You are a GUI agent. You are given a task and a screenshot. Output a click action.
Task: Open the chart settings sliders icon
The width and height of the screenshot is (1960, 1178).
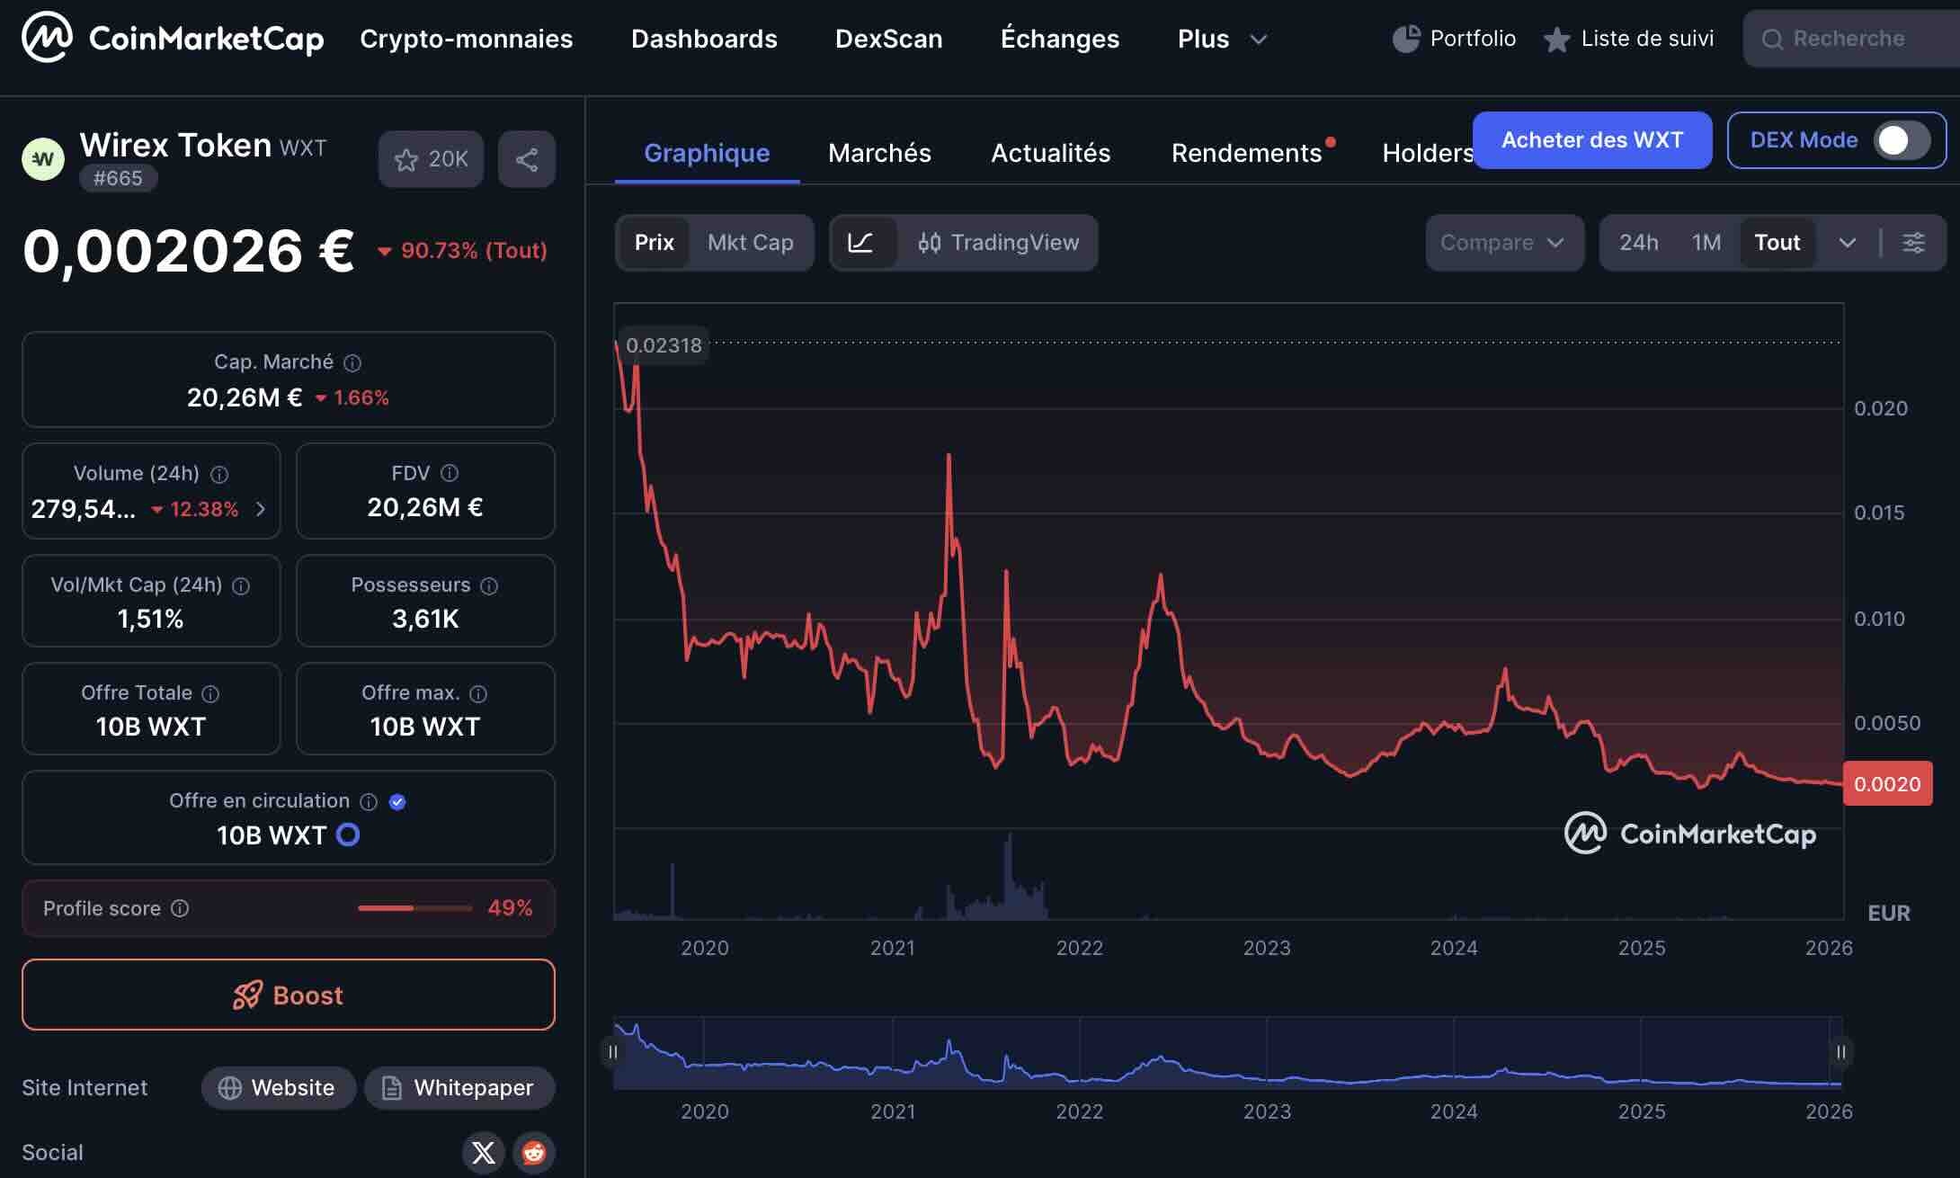[1913, 243]
